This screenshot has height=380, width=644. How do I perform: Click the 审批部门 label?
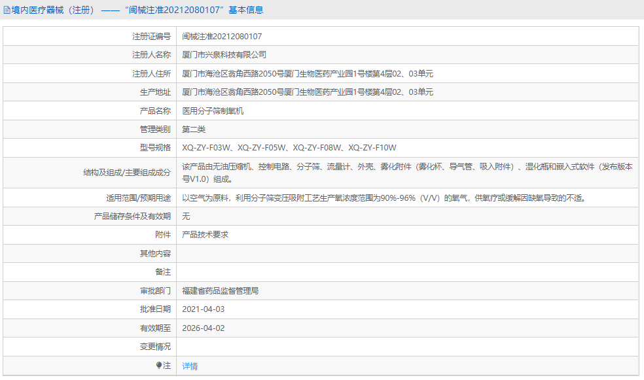point(155,291)
